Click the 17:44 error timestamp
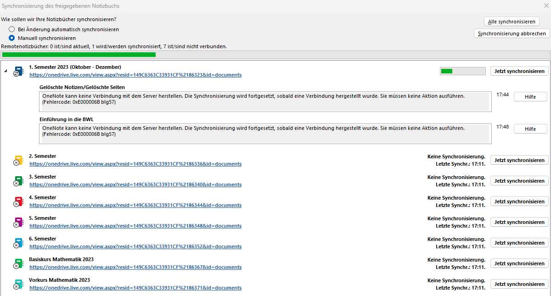Image resolution: width=551 pixels, height=296 pixels. [x=502, y=95]
